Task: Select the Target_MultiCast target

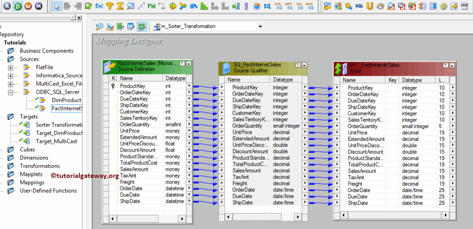Action: point(56,141)
